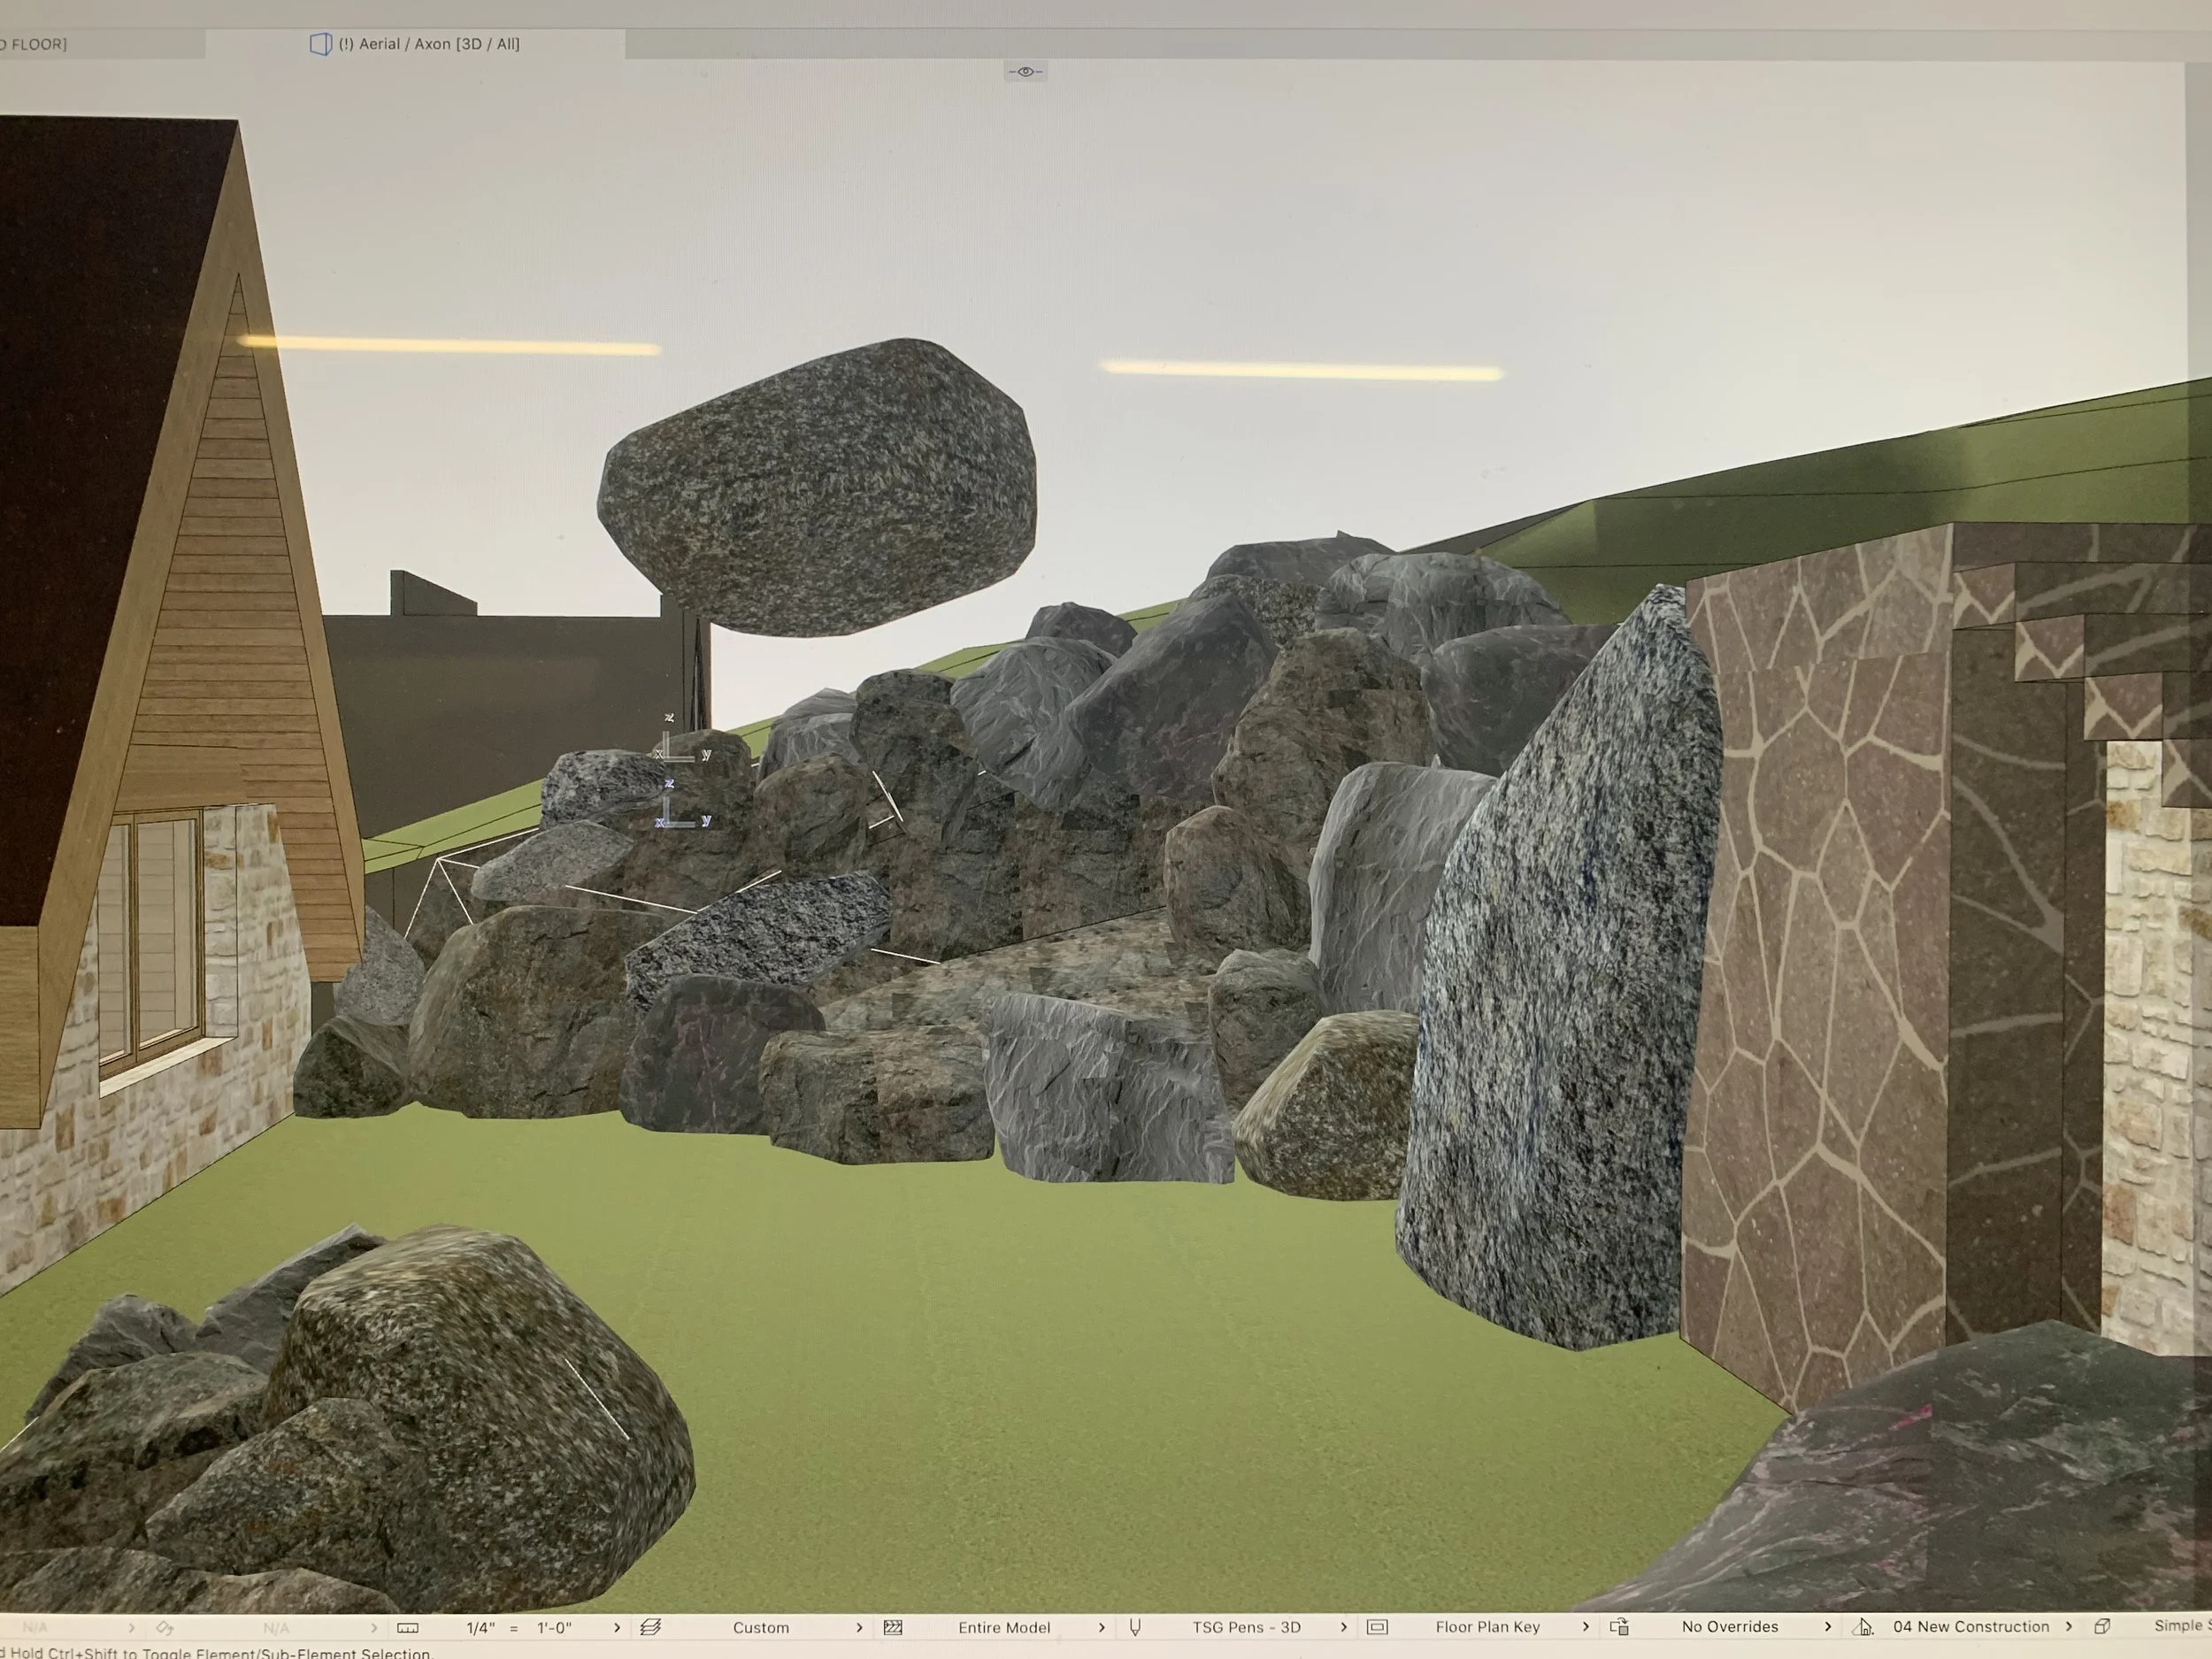Image resolution: width=2212 pixels, height=1659 pixels.
Task: Expand the Entire Model chevron
Action: [x=1102, y=1627]
